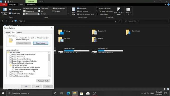Expand the address bar history dropdown

[x=115, y=21]
